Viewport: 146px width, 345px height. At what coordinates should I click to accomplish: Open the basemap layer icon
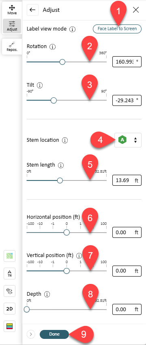[9, 256]
